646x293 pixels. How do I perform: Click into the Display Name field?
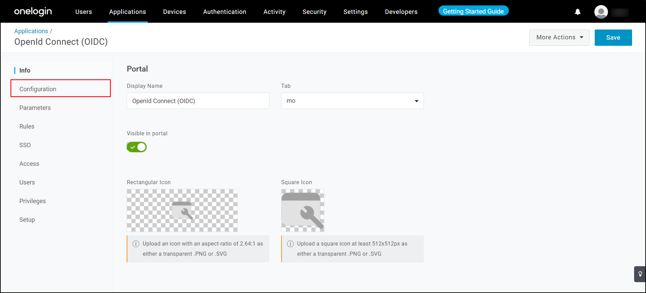(198, 101)
